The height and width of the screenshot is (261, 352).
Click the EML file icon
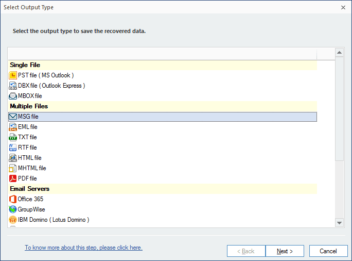[13, 127]
